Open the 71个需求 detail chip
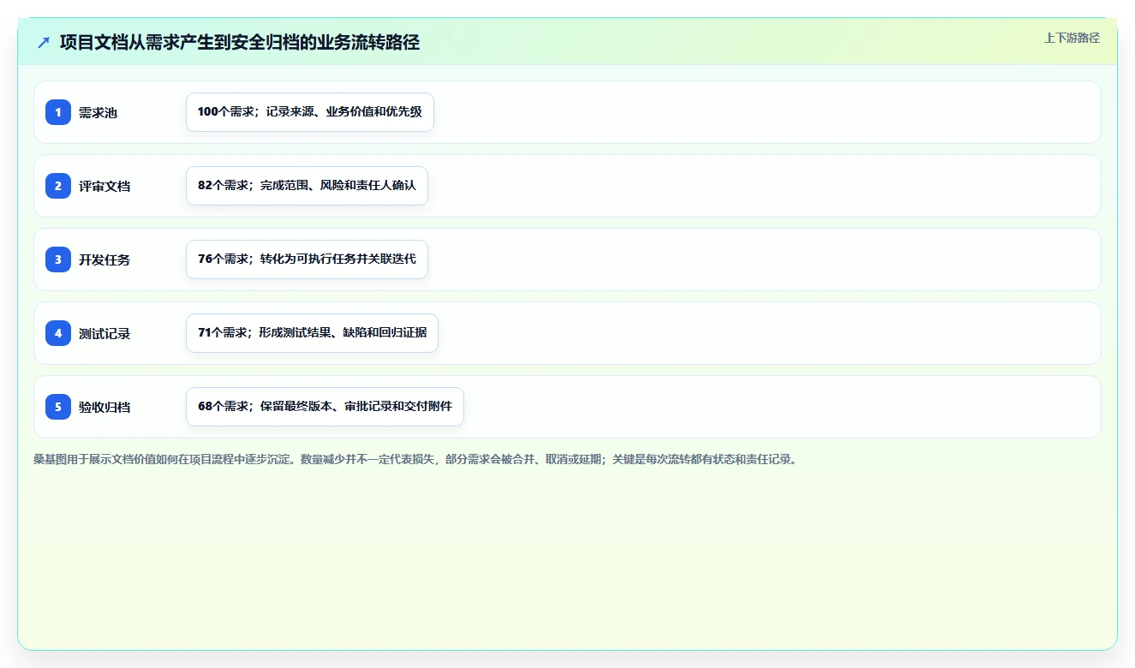 (x=312, y=333)
